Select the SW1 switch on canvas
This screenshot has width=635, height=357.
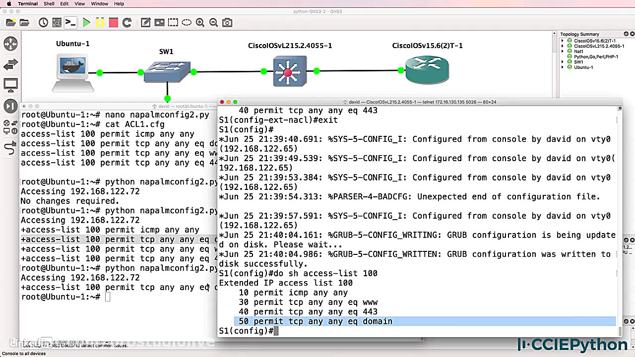point(167,72)
